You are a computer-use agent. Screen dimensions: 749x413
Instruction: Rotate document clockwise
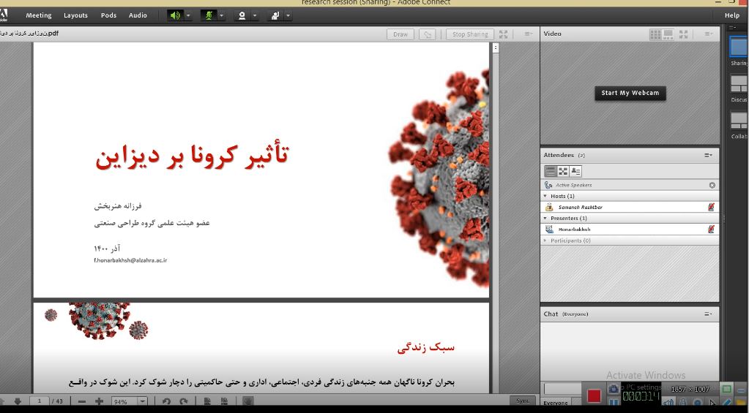coord(184,401)
